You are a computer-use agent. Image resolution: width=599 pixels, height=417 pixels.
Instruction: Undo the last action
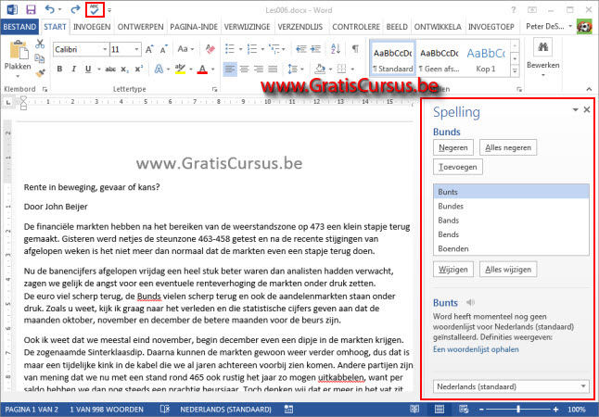pos(50,9)
